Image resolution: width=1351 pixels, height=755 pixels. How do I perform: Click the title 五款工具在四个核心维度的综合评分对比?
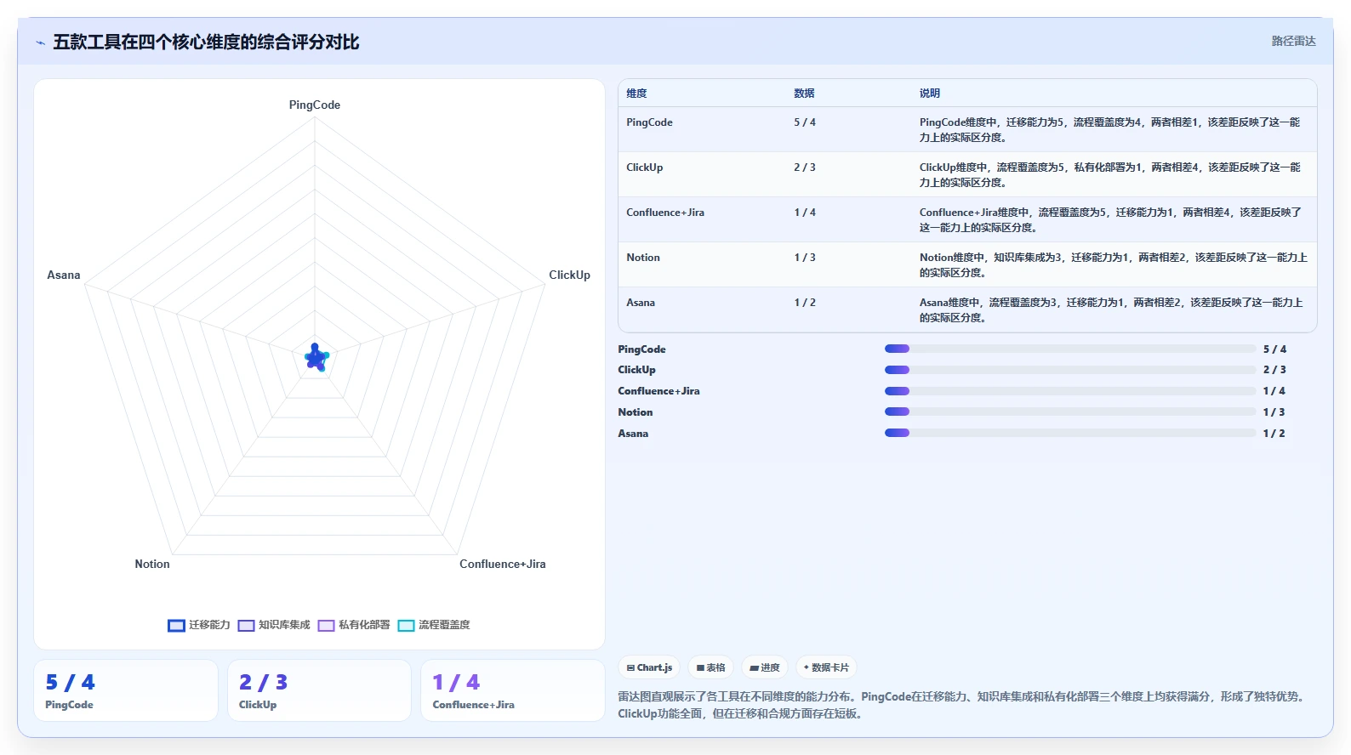[x=206, y=42]
